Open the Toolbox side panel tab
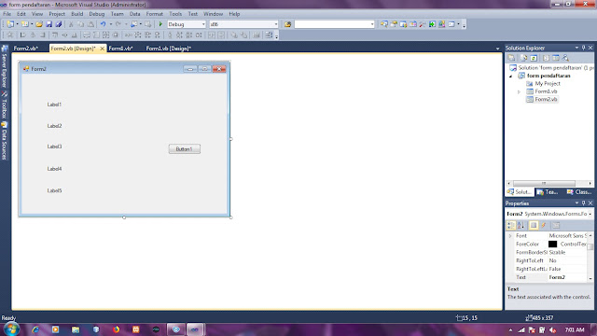 (5, 105)
